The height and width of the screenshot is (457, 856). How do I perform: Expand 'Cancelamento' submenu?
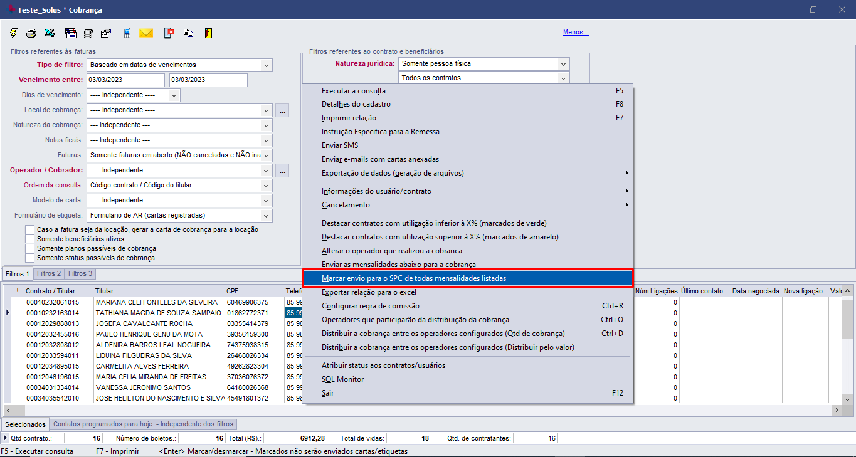pyautogui.click(x=468, y=205)
